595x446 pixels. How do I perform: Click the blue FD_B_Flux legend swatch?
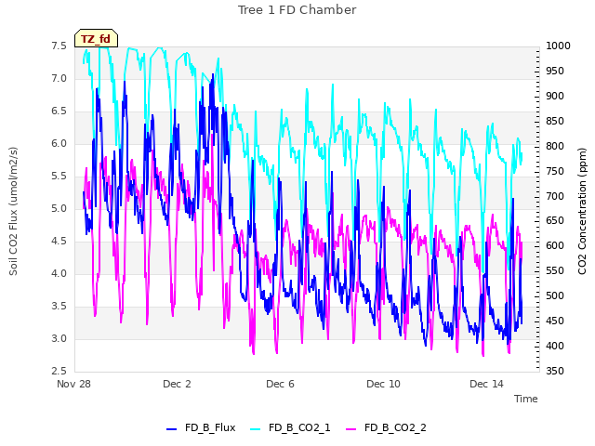(x=171, y=429)
